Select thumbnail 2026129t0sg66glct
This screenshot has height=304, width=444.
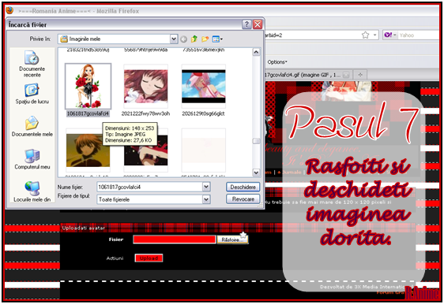[x=204, y=87]
